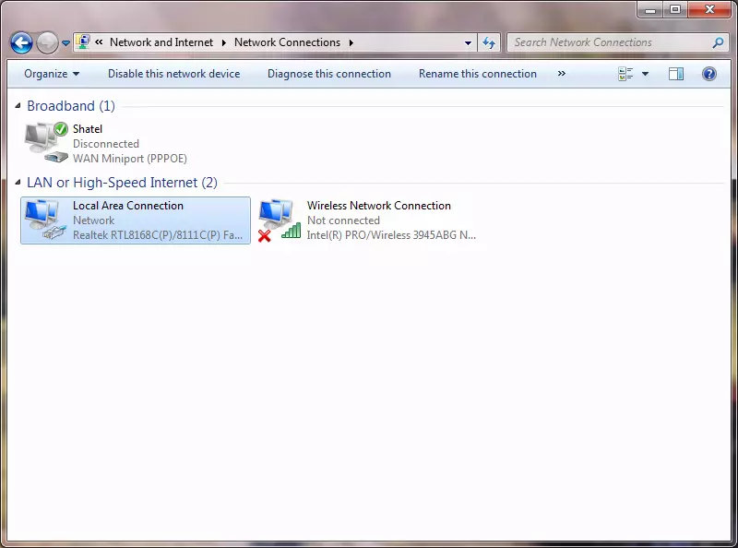
Task: Open the address bar history dropdown
Action: [469, 43]
